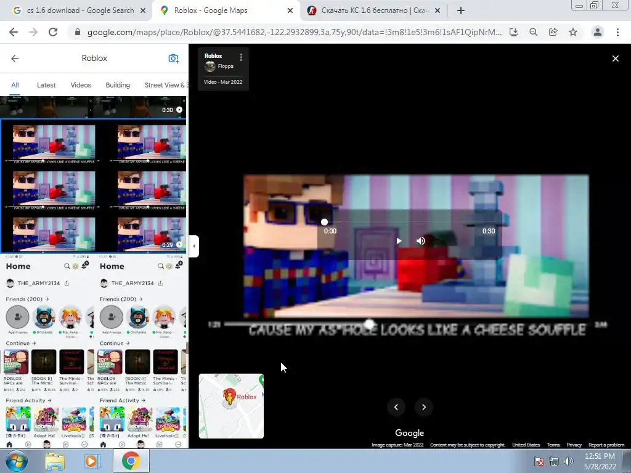Image resolution: width=631 pixels, height=473 pixels.
Task: Open the Roblox minimap thumbnail
Action: (231, 406)
